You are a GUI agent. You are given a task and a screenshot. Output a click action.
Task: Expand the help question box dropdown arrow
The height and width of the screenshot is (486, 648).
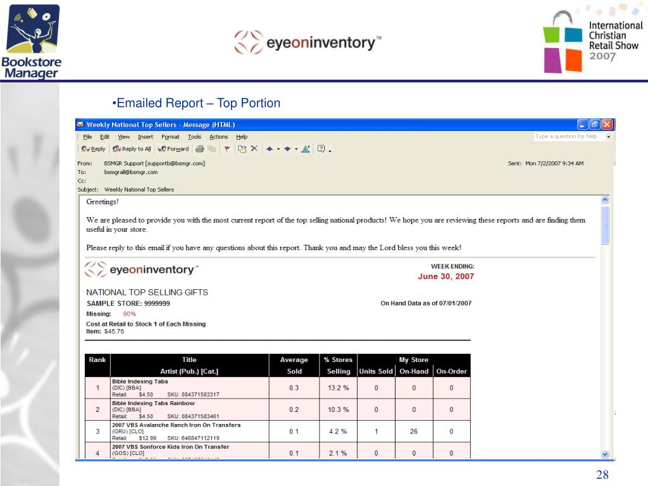pyautogui.click(x=608, y=137)
